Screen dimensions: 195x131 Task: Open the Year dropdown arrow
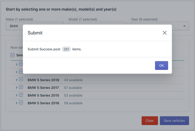tap(184, 26)
